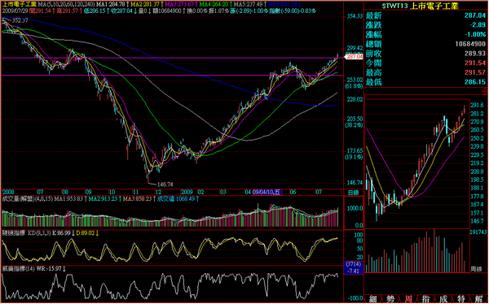The height and width of the screenshot is (304, 489).
Task: Click the 振1.87% amplitude text
Action: [218, 11]
